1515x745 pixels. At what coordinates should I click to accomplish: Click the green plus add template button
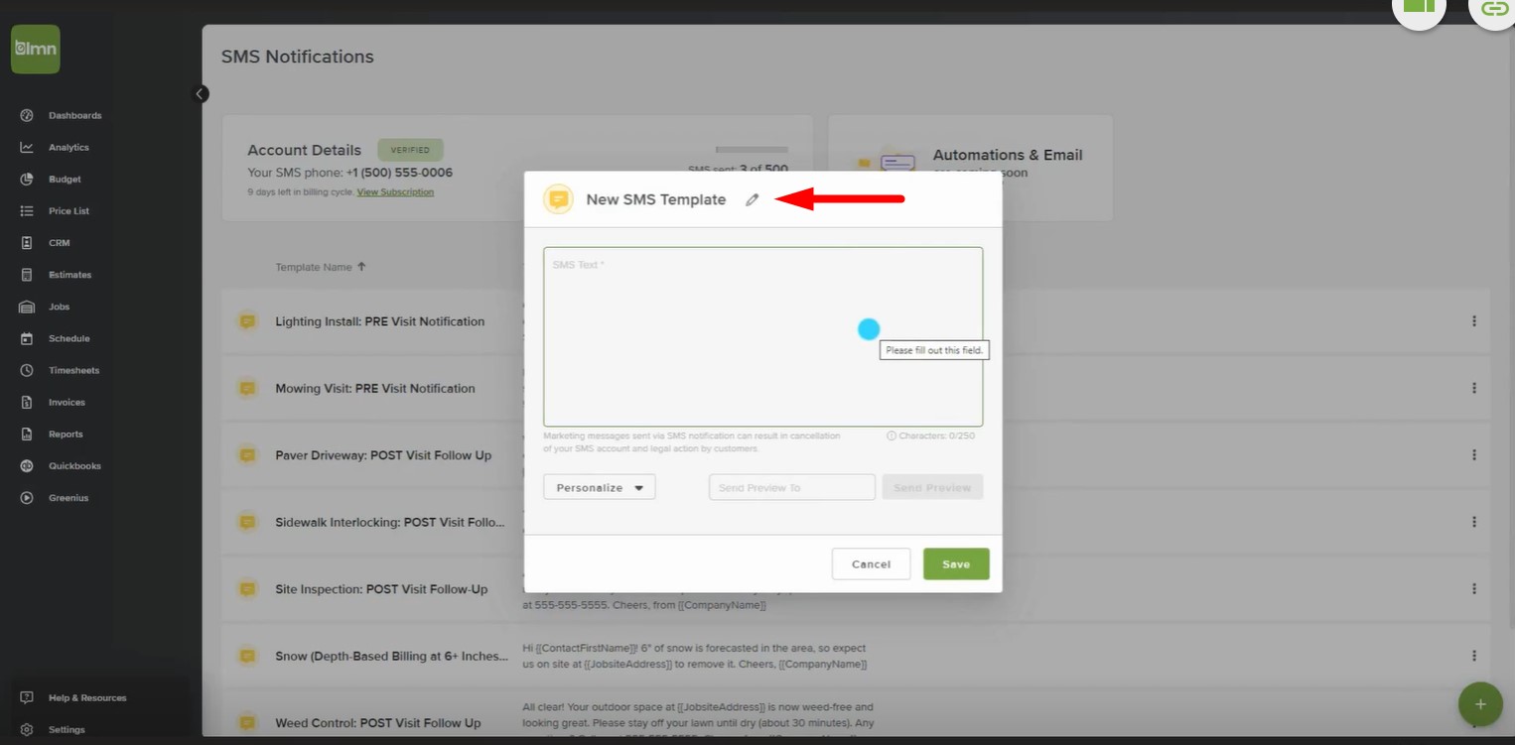pos(1480,704)
